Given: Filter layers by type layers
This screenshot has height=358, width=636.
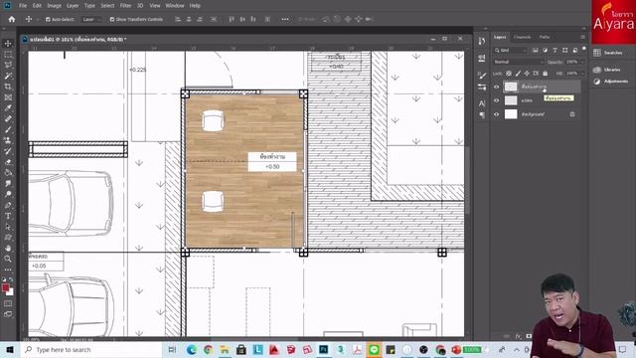Looking at the screenshot, I should 555,50.
